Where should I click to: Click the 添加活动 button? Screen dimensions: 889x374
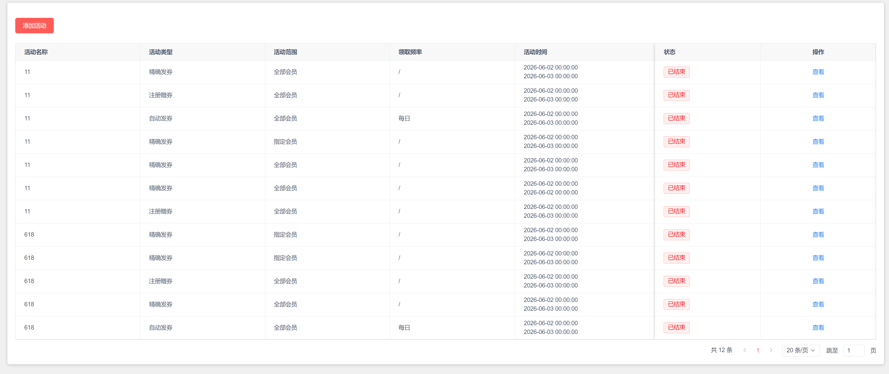pyautogui.click(x=34, y=26)
